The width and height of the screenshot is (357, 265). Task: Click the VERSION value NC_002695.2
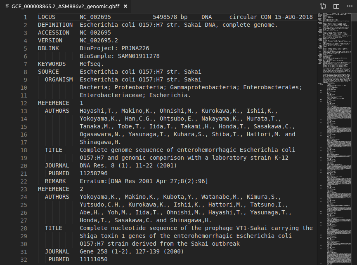click(x=99, y=40)
